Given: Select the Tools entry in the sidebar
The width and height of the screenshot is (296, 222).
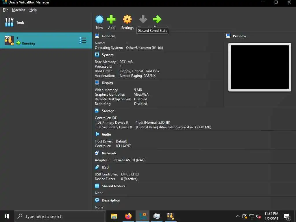Looking at the screenshot, I should pyautogui.click(x=46, y=23).
